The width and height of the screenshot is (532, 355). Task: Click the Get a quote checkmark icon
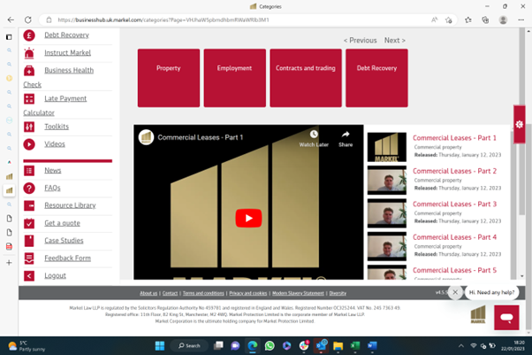pos(29,223)
